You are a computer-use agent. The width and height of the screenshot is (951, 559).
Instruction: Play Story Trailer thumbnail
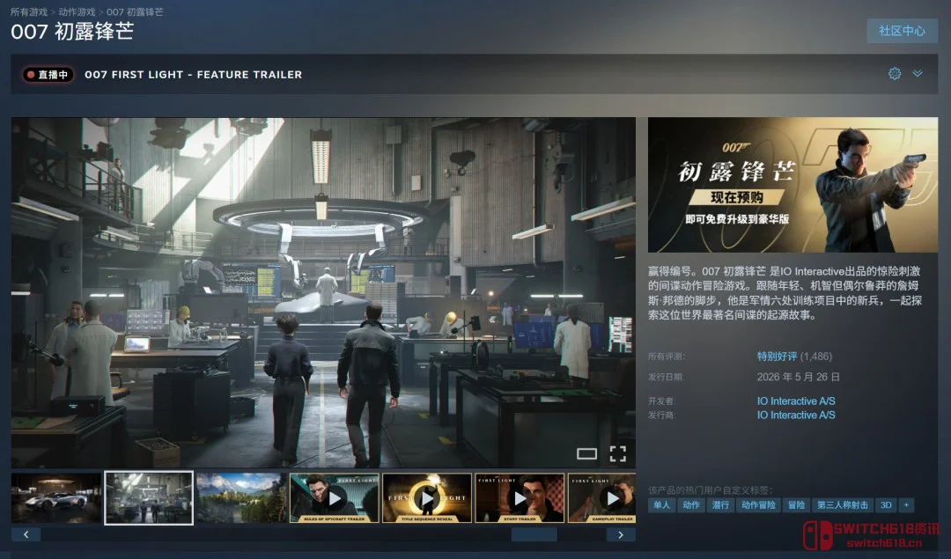tap(520, 497)
